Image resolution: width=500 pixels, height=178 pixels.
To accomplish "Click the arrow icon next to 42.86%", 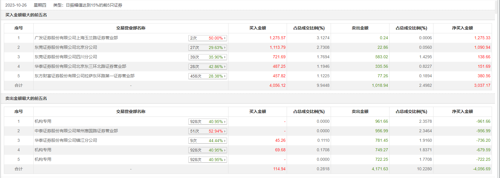I will [x=225, y=67].
